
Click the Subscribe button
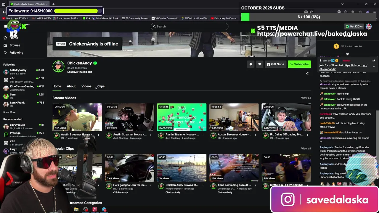(299, 64)
